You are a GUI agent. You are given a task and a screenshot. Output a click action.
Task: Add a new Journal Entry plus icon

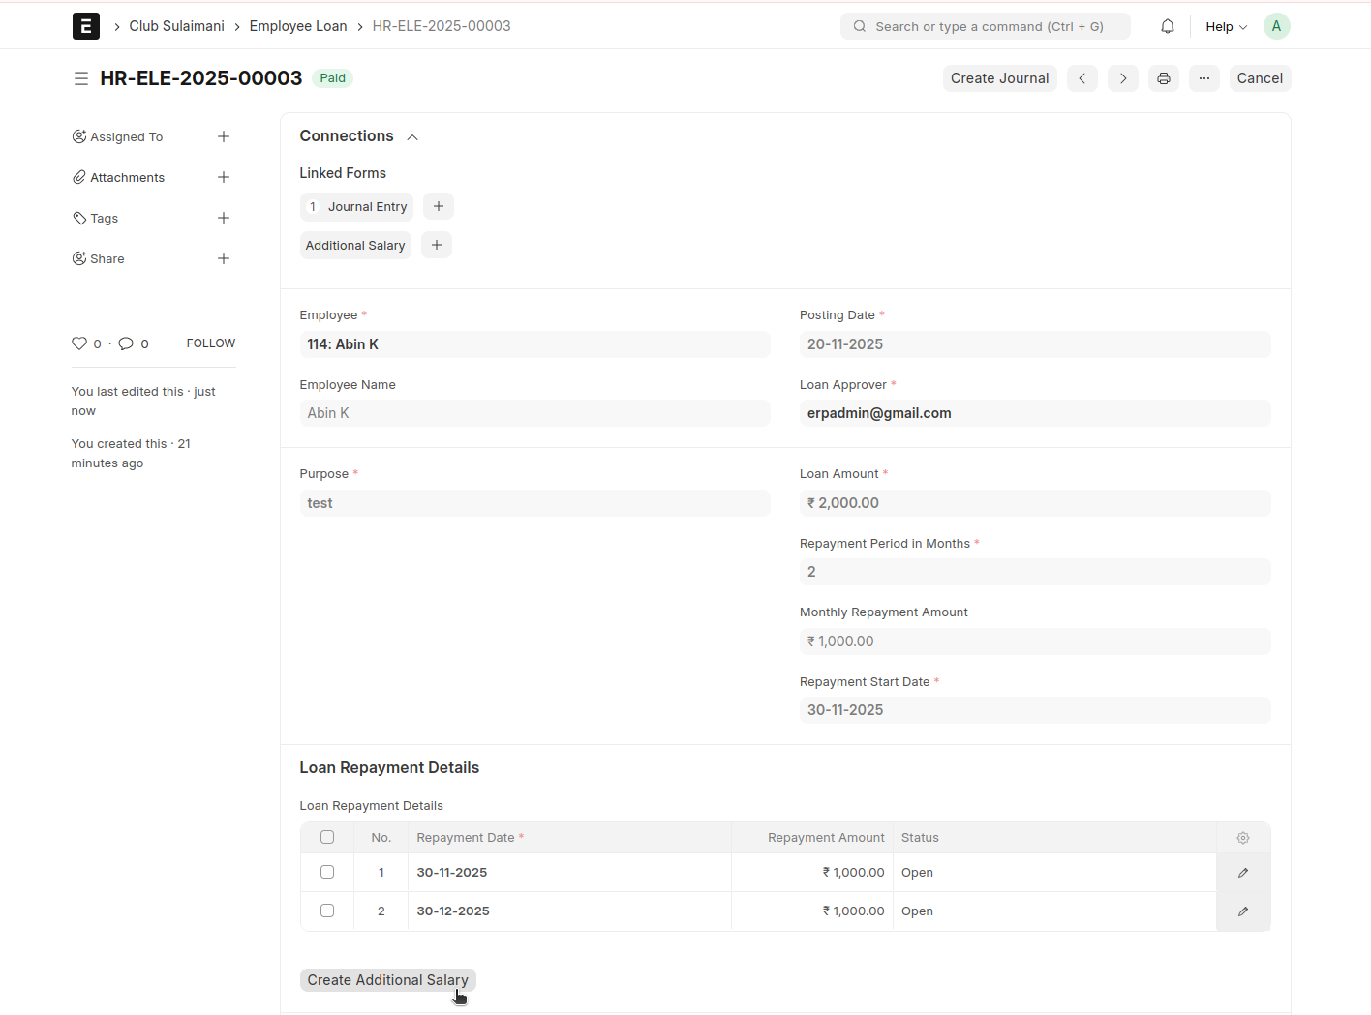tap(438, 207)
